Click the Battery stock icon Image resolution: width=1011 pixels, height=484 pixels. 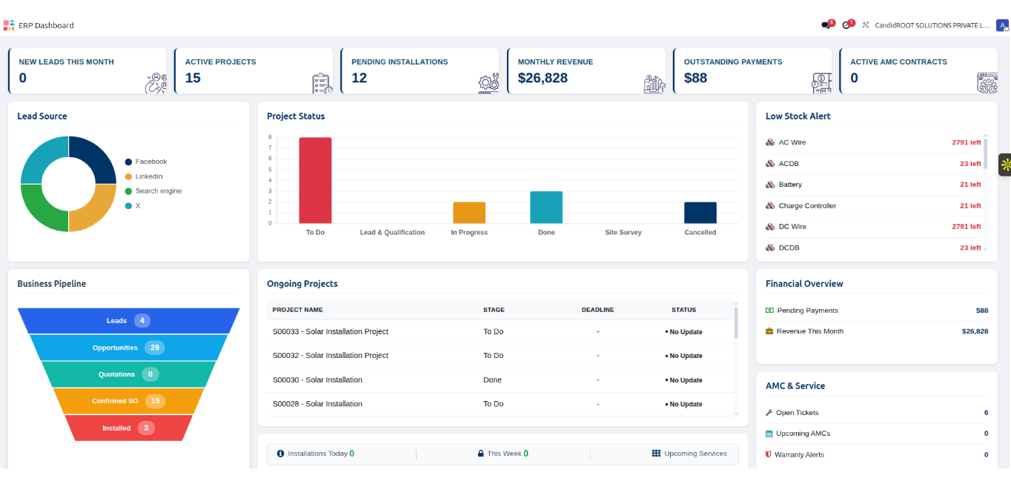coord(770,185)
